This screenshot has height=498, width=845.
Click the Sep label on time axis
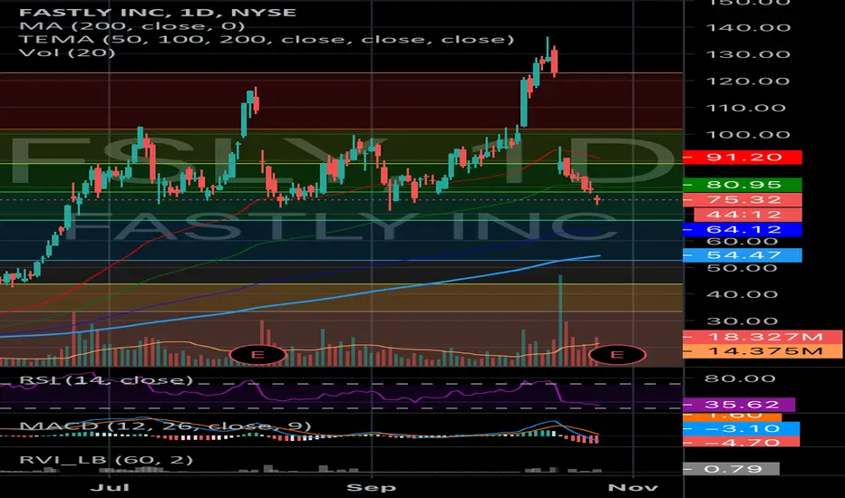(372, 488)
